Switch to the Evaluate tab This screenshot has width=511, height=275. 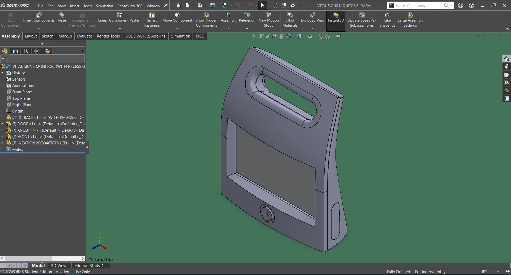(84, 36)
